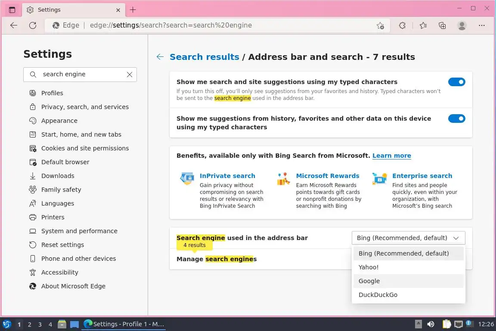Open the Enterprise search link
Screen dimensions: 496x331
(x=422, y=176)
